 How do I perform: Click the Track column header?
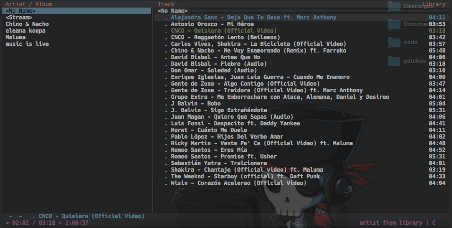click(166, 4)
